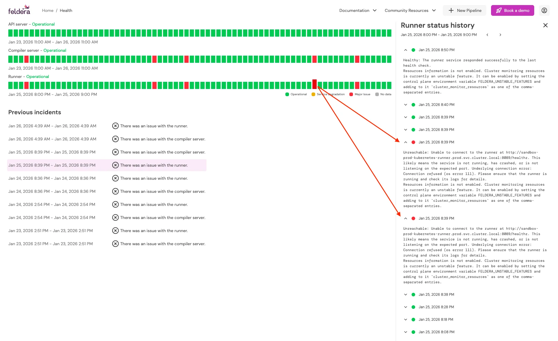Select Jan 24 2:54 PM compiler server incident row
The image size is (558, 341).
point(107,218)
